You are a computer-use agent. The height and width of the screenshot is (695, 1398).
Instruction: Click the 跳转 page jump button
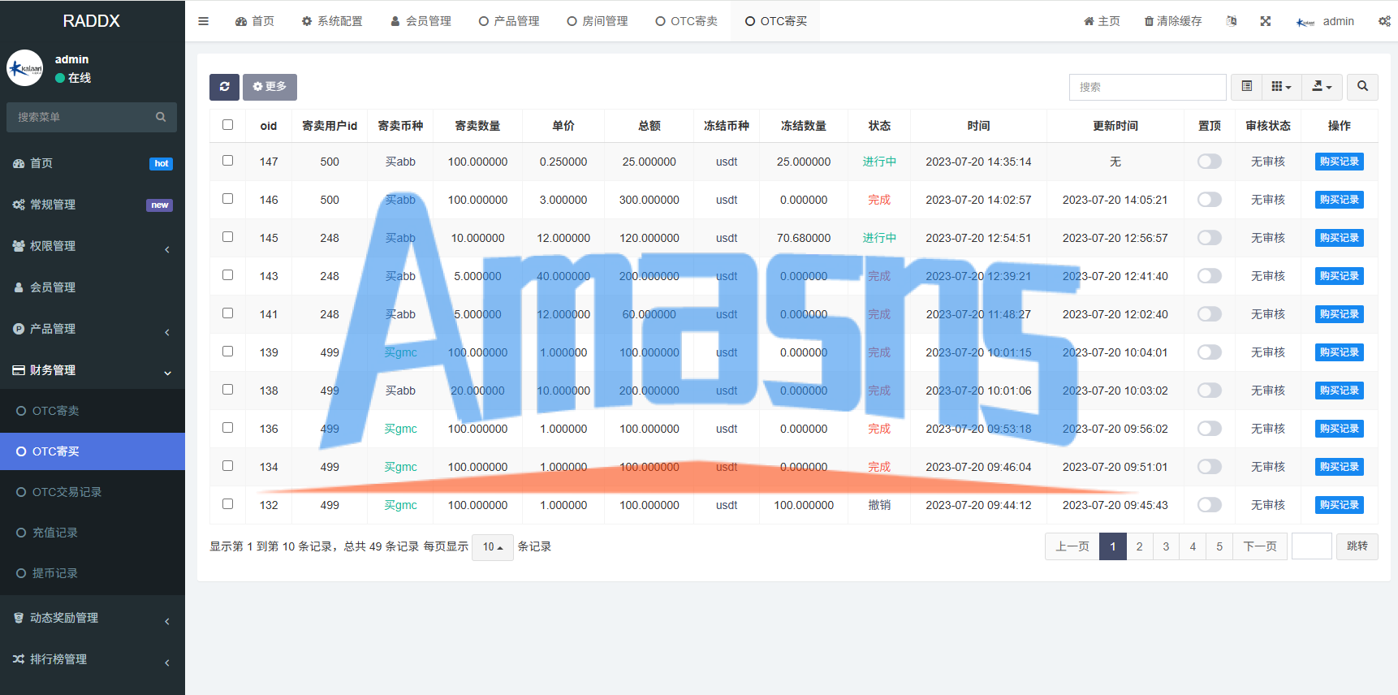(1357, 546)
